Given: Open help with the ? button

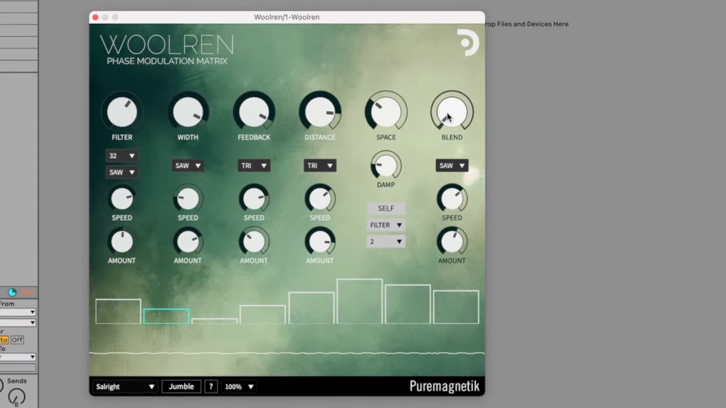Looking at the screenshot, I should pyautogui.click(x=211, y=386).
